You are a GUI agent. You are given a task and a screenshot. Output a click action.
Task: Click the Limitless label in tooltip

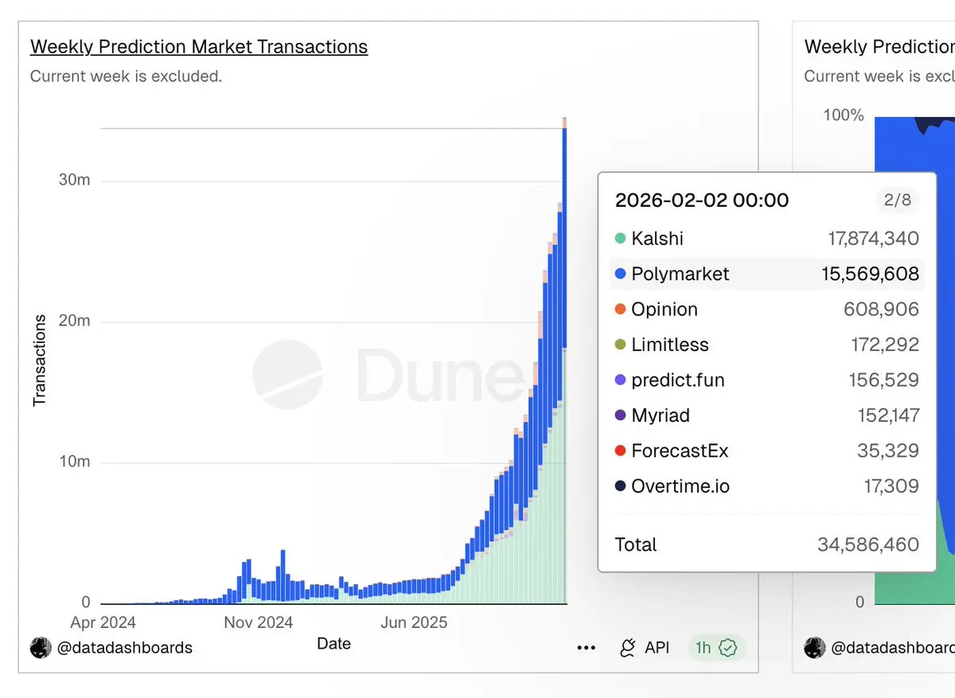coord(670,345)
